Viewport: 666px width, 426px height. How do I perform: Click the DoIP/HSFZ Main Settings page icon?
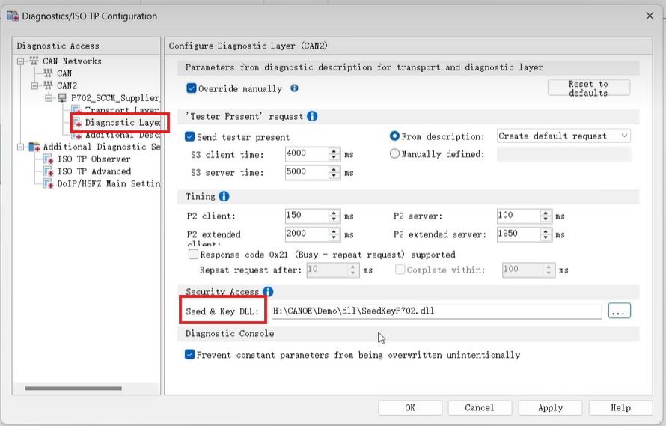click(49, 183)
